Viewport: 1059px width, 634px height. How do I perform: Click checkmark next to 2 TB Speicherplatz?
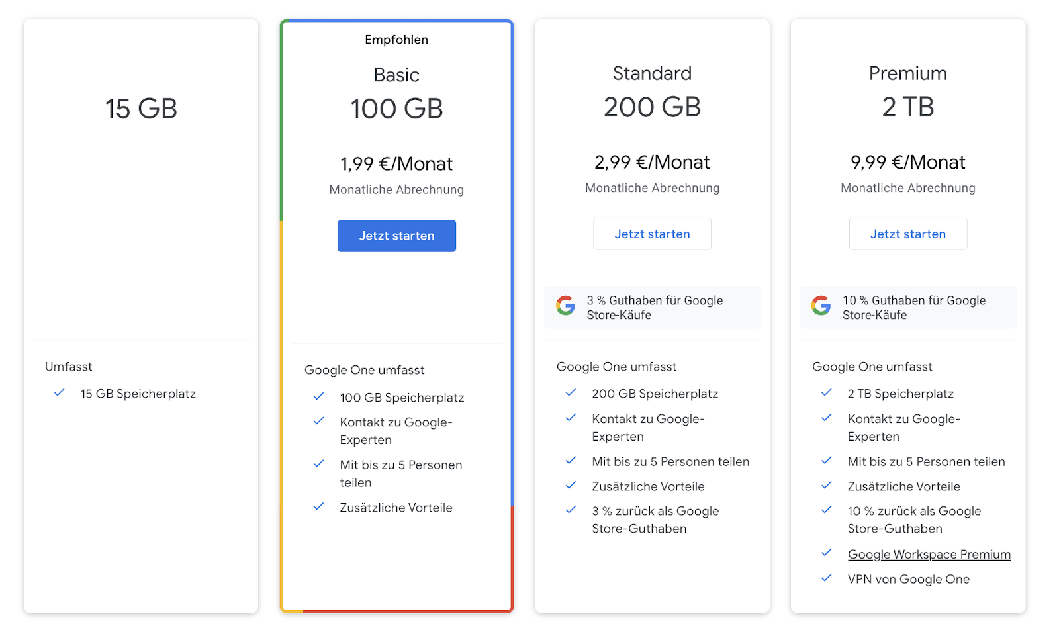(x=827, y=392)
